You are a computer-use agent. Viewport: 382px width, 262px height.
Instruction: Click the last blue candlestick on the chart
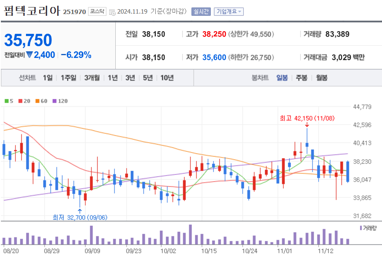(x=348, y=172)
